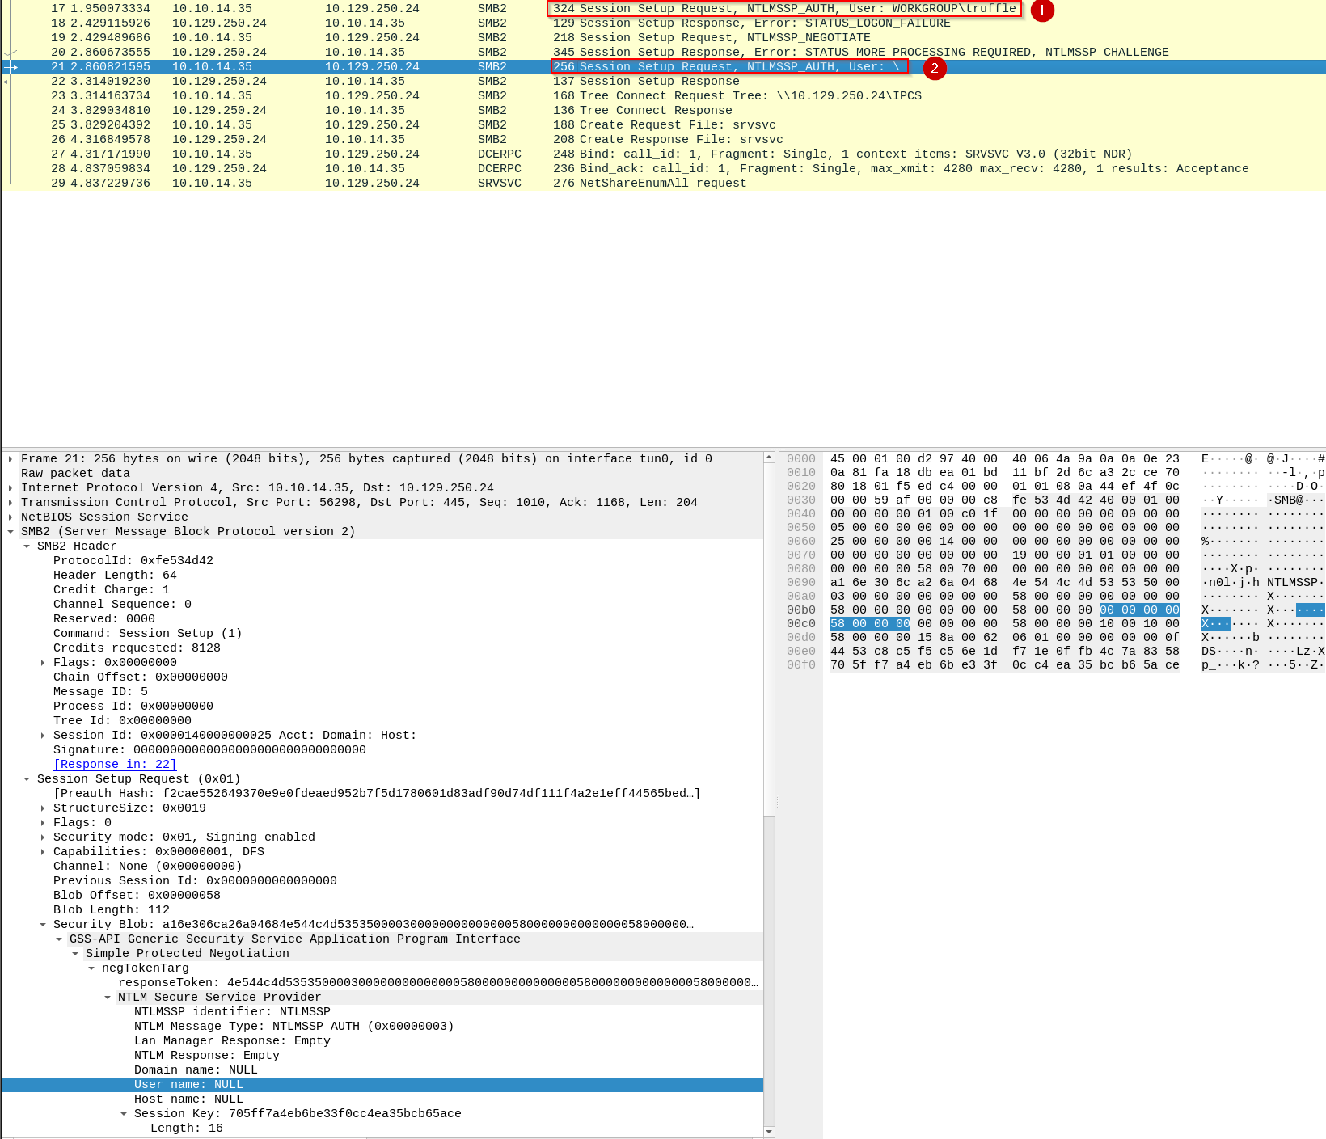
Task: Collapse the SMB2 Header subtree
Action: [26, 546]
